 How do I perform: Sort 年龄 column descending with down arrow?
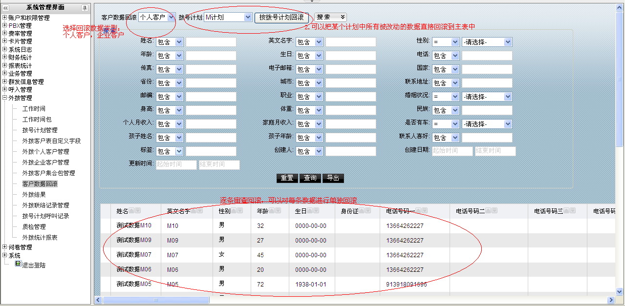[x=278, y=211]
